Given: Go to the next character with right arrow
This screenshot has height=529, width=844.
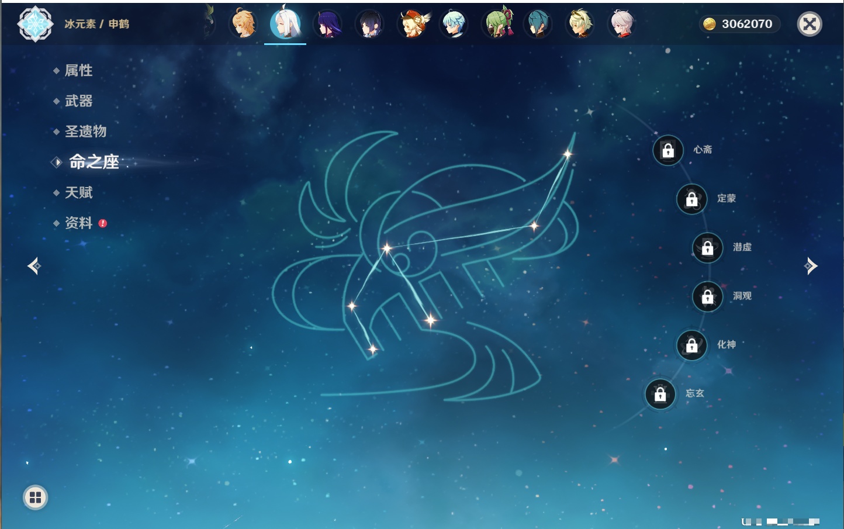Looking at the screenshot, I should [811, 266].
